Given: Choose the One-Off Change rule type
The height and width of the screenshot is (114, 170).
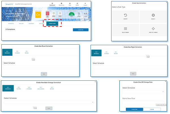Looking at the screenshot, I should [153, 30].
